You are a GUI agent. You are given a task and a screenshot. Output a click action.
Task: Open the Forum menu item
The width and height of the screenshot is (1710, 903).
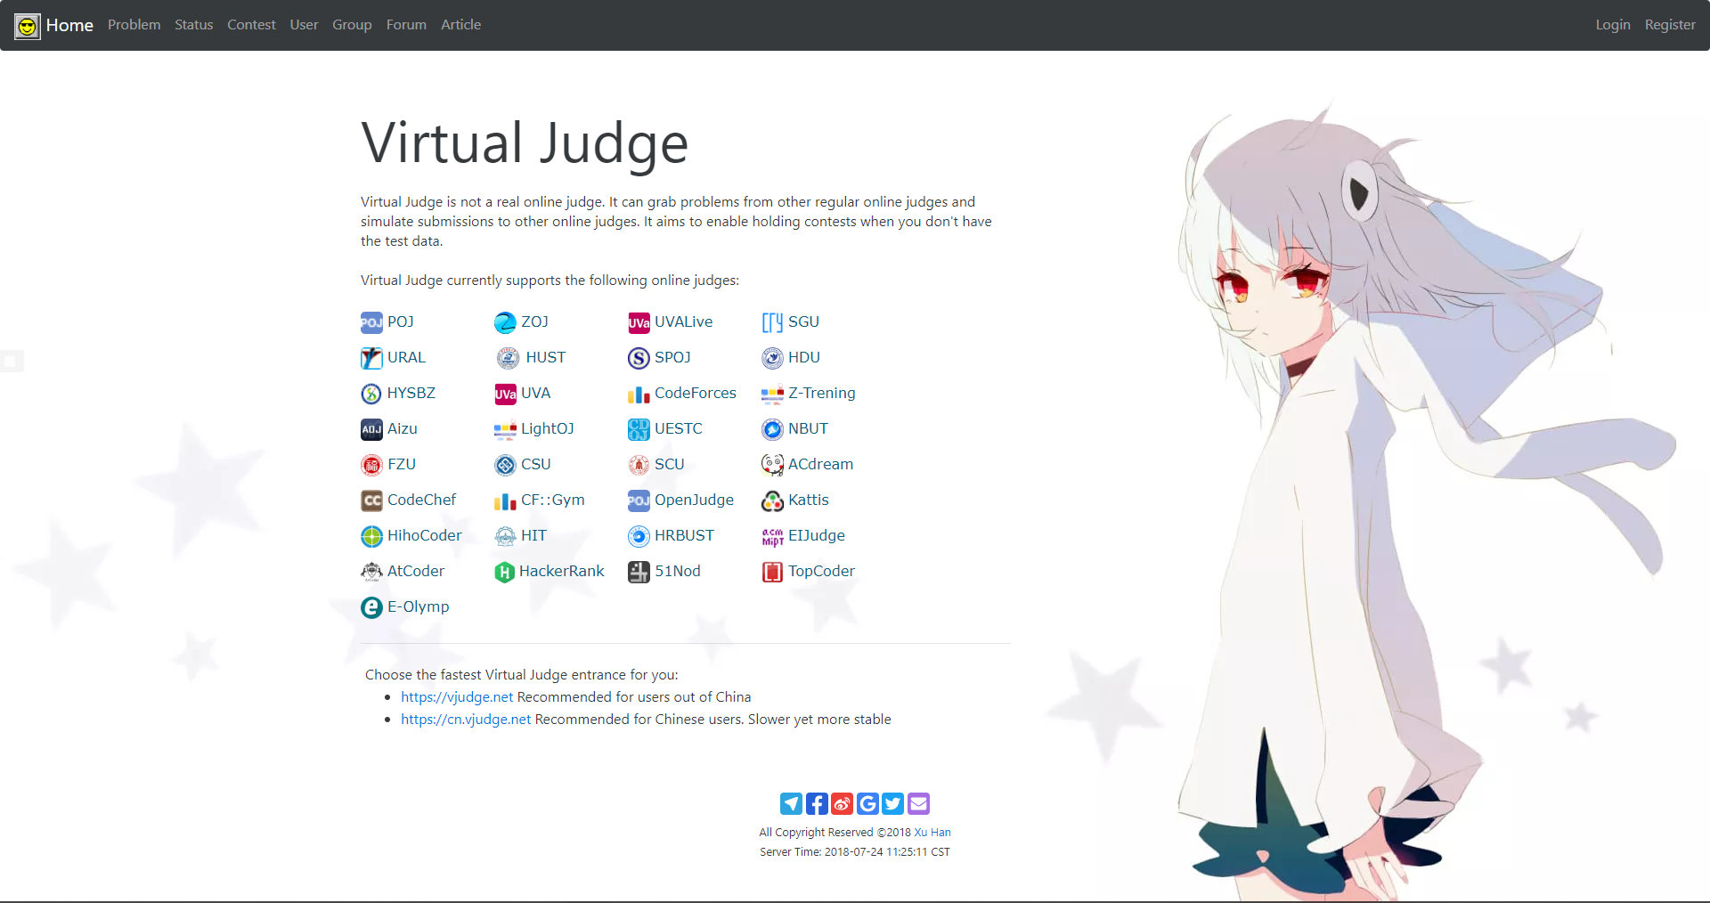406,25
